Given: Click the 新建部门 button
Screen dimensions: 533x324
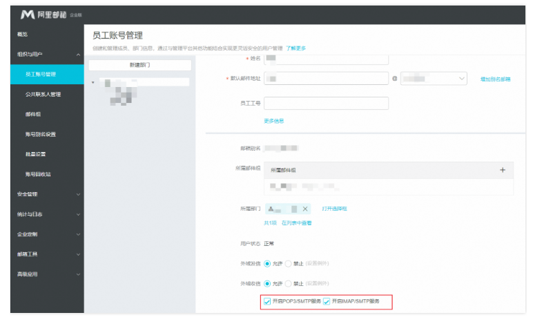Looking at the screenshot, I should coord(139,65).
